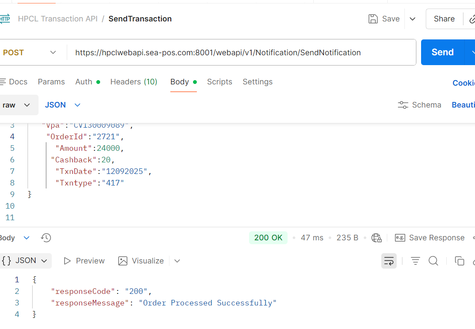Click the Share button
The height and width of the screenshot is (329, 475).
(444, 19)
